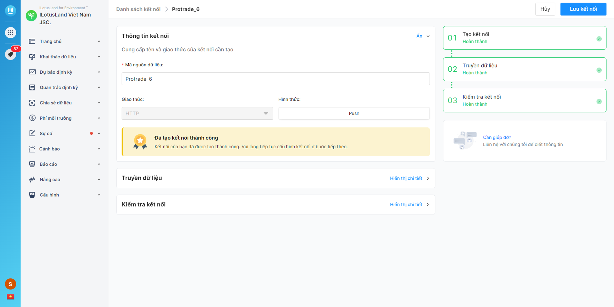Expand the Phí môi trường chevron
The height and width of the screenshot is (307, 614).
[x=99, y=118]
